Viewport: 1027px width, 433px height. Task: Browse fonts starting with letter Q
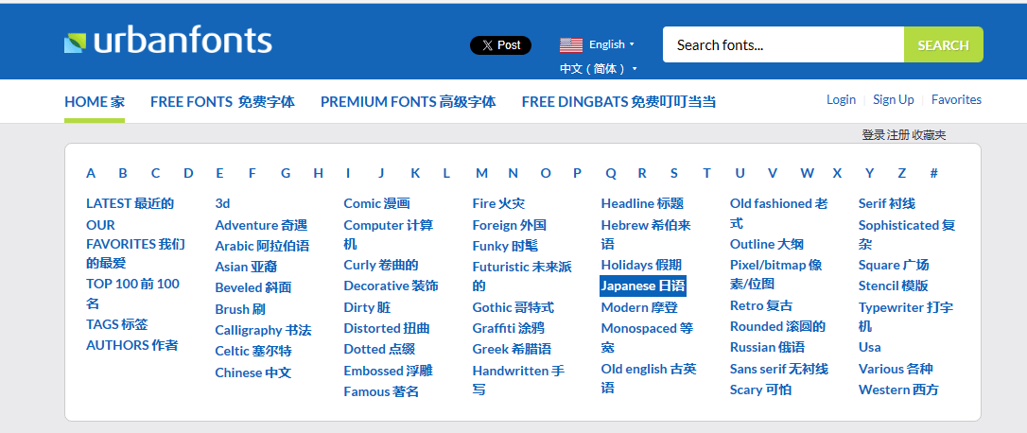(611, 173)
